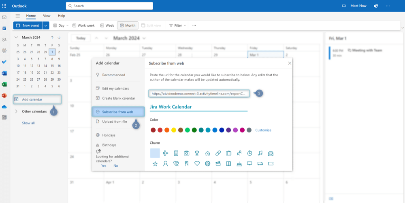Viewport: 405px width, 203px height.
Task: Go to previous month in mini calendar
Action: [x=52, y=37]
